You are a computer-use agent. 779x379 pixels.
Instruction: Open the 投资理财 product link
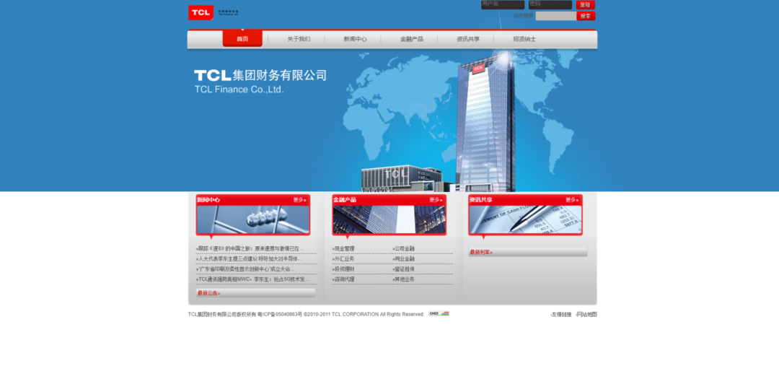pyautogui.click(x=343, y=269)
